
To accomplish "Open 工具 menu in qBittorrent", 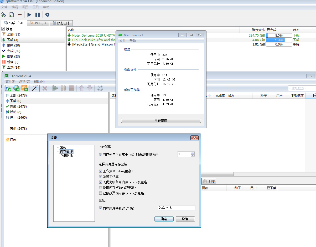I will click(36, 7).
